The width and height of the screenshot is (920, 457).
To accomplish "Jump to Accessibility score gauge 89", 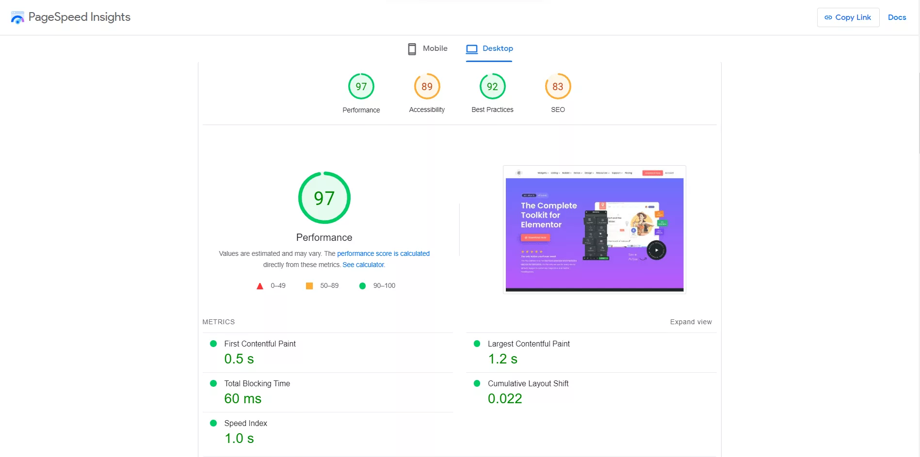I will pyautogui.click(x=427, y=86).
